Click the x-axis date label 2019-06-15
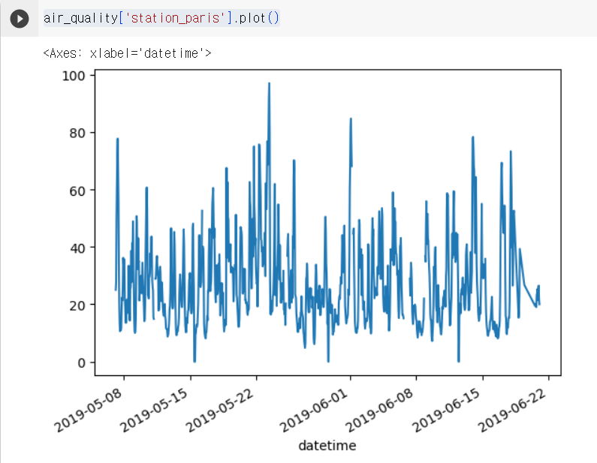The height and width of the screenshot is (463, 597). coord(446,410)
